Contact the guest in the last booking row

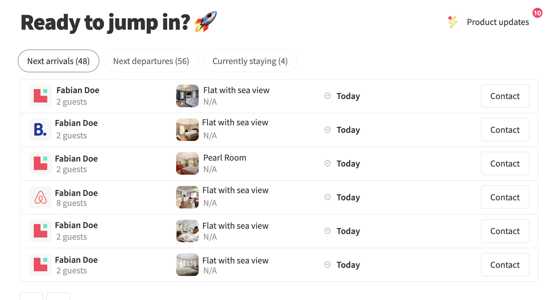tap(505, 265)
